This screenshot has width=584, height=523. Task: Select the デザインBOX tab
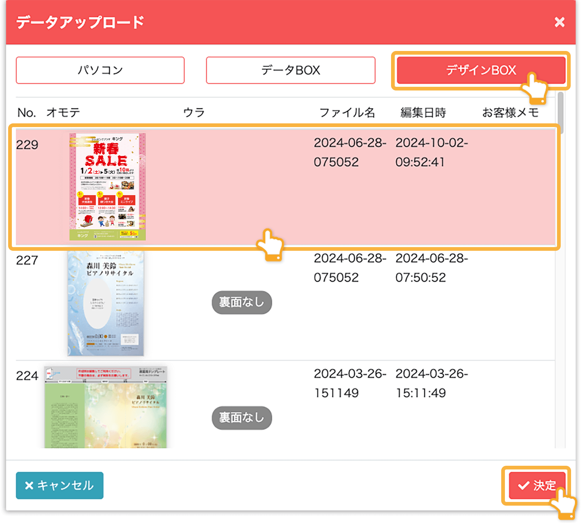point(481,70)
